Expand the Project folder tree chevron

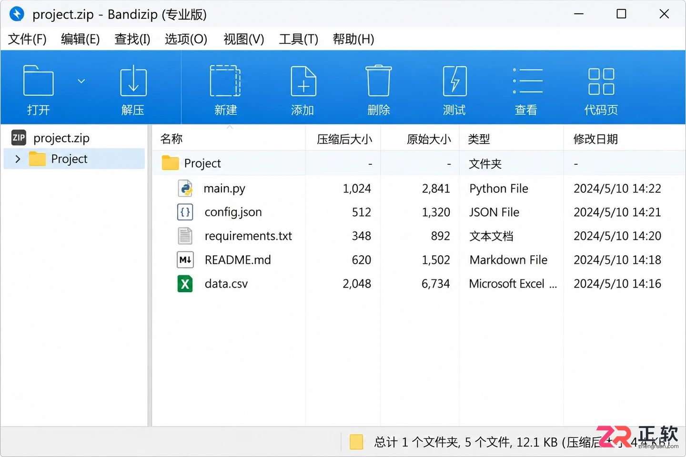pos(18,159)
